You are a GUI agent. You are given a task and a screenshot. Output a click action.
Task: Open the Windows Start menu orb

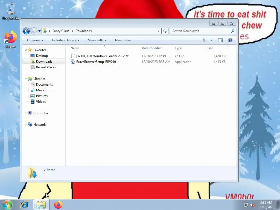click(7, 205)
